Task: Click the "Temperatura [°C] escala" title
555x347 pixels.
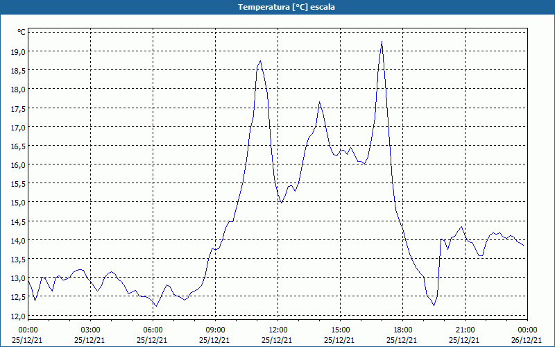Action: point(287,7)
